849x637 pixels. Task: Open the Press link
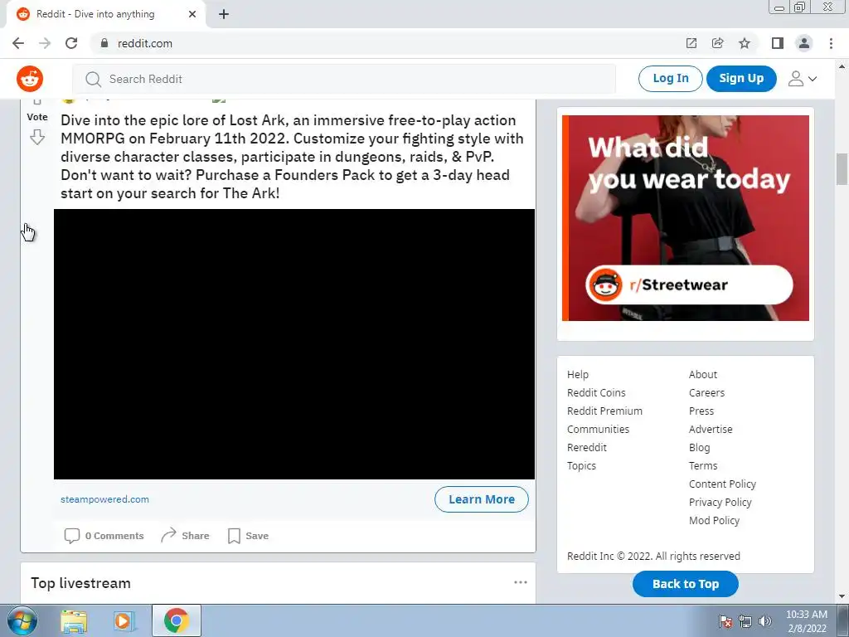[701, 411]
